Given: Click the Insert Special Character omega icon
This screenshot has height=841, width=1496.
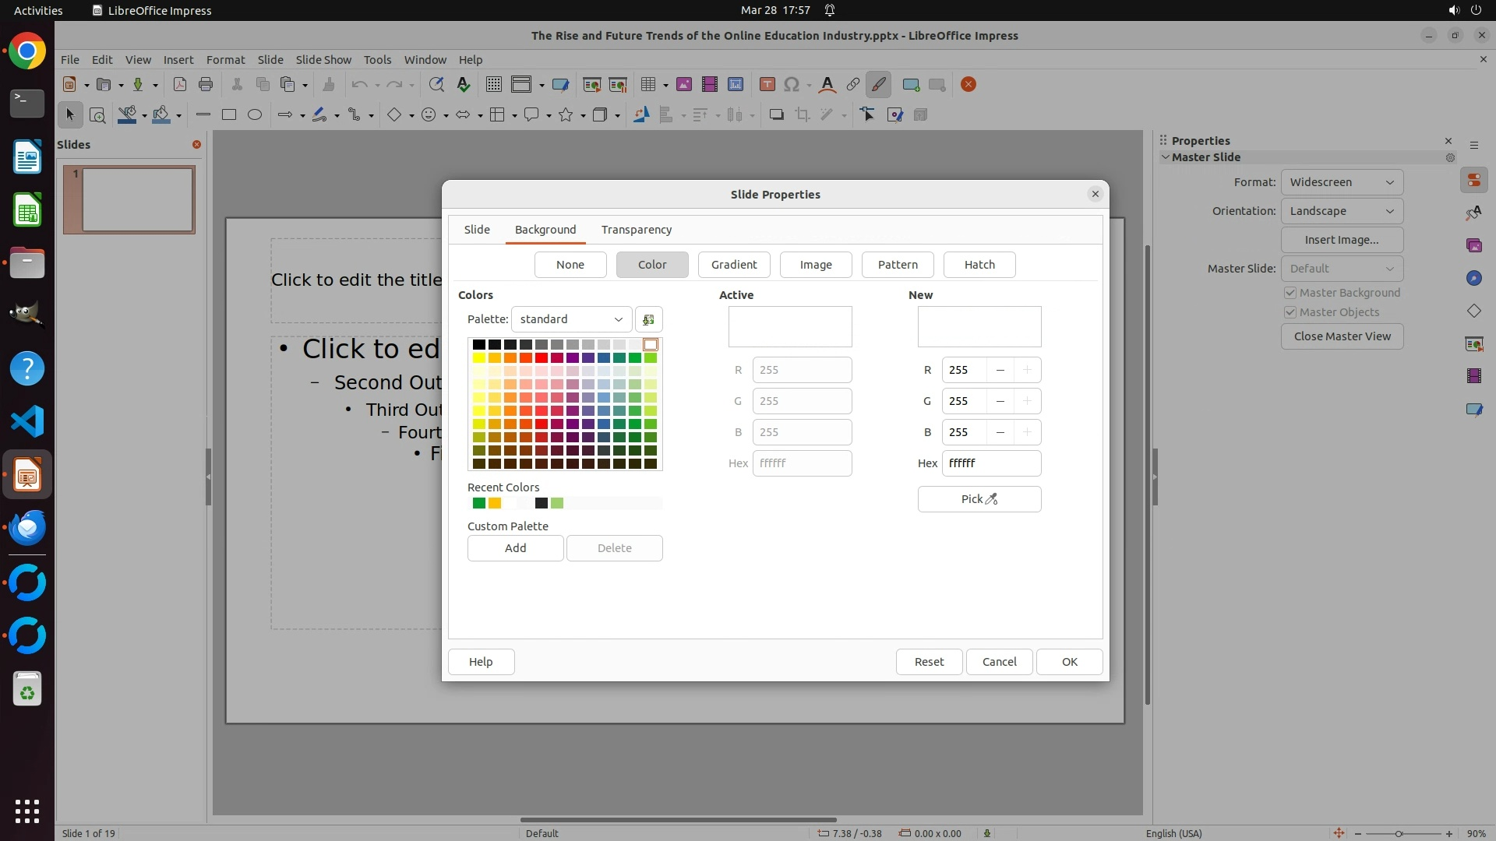Looking at the screenshot, I should (791, 85).
